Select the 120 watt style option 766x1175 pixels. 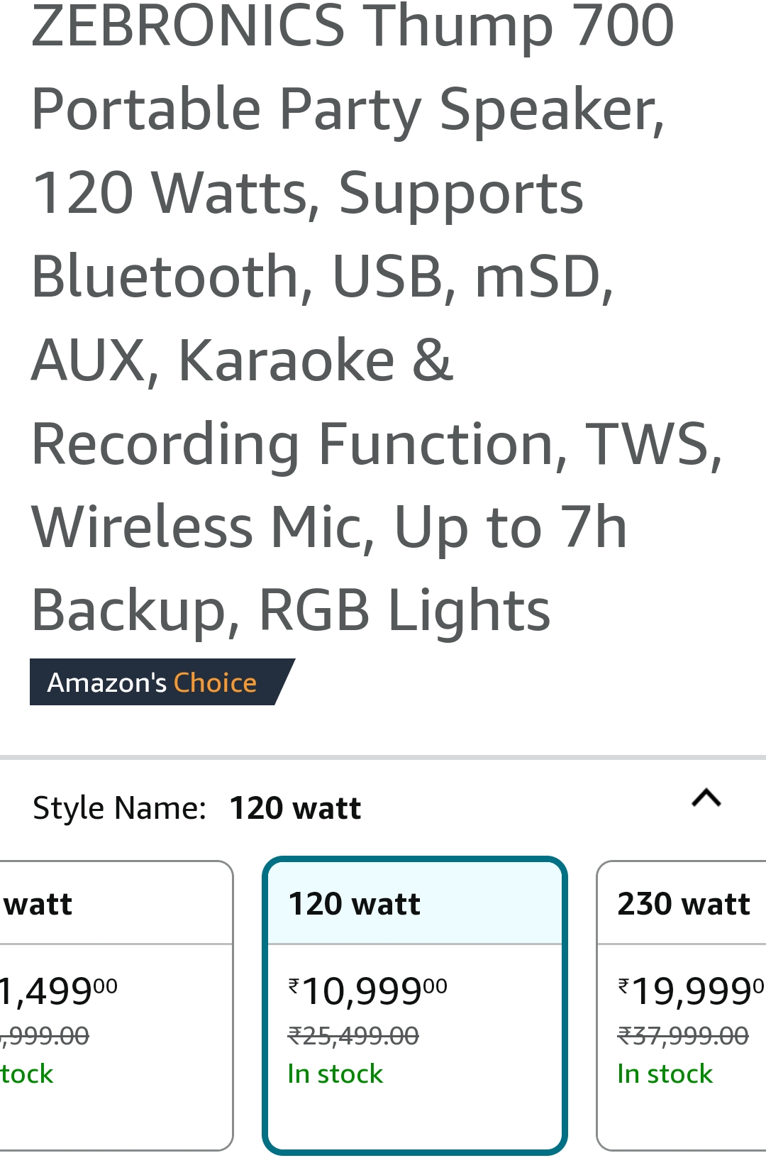click(x=415, y=1005)
